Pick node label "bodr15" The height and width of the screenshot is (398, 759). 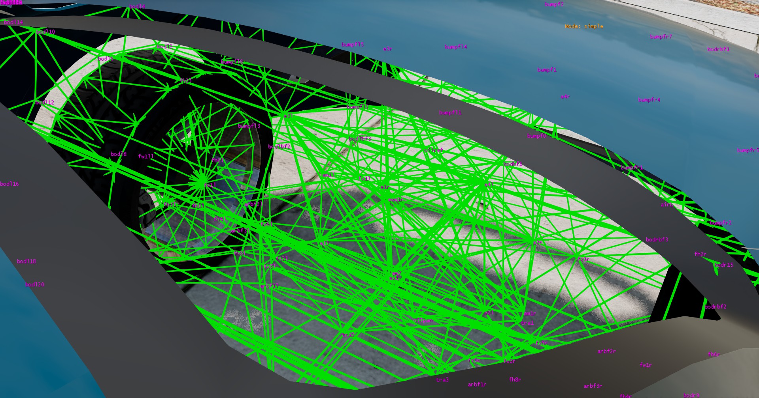724,265
